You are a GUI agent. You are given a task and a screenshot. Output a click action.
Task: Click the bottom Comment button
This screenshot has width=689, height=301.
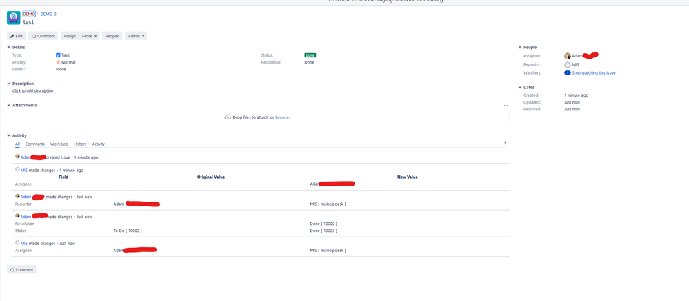(21, 270)
